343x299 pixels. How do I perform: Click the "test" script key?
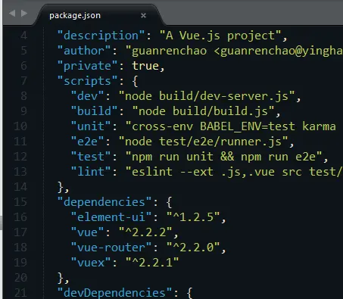tap(91, 157)
